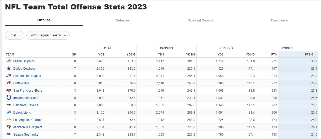Sort by the PTS column header
Screen dimensions: 321x139
274,54
